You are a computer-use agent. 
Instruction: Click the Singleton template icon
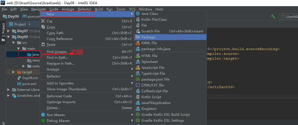[x=138, y=109]
